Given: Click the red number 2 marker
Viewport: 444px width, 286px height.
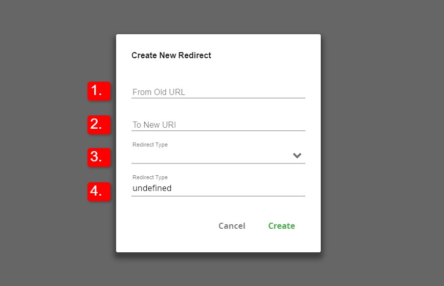Looking at the screenshot, I should (99, 125).
